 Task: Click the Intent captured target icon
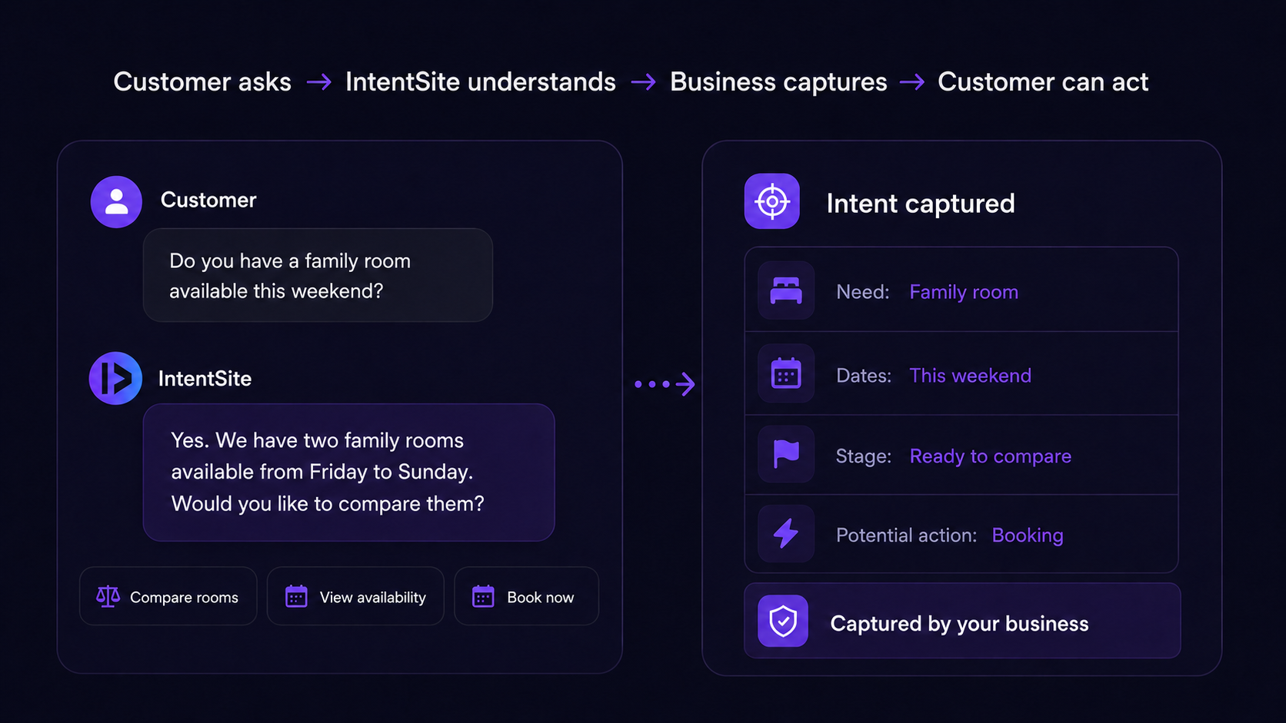(772, 202)
